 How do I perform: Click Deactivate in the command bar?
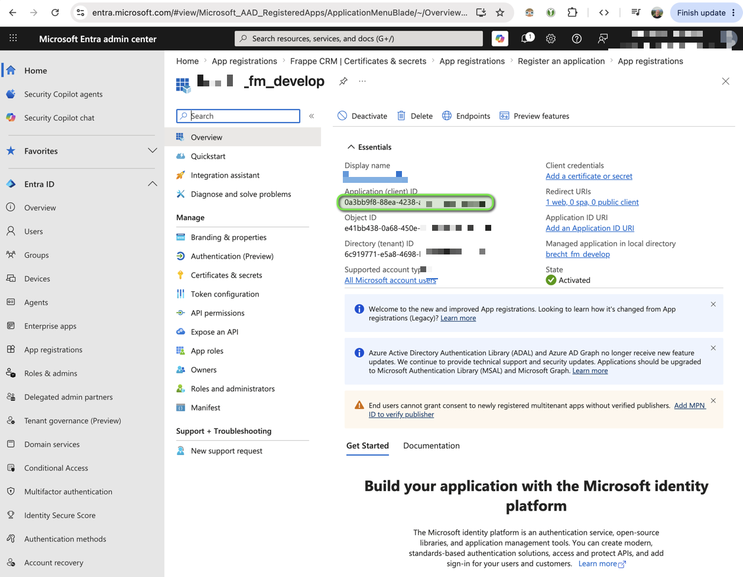(x=362, y=116)
